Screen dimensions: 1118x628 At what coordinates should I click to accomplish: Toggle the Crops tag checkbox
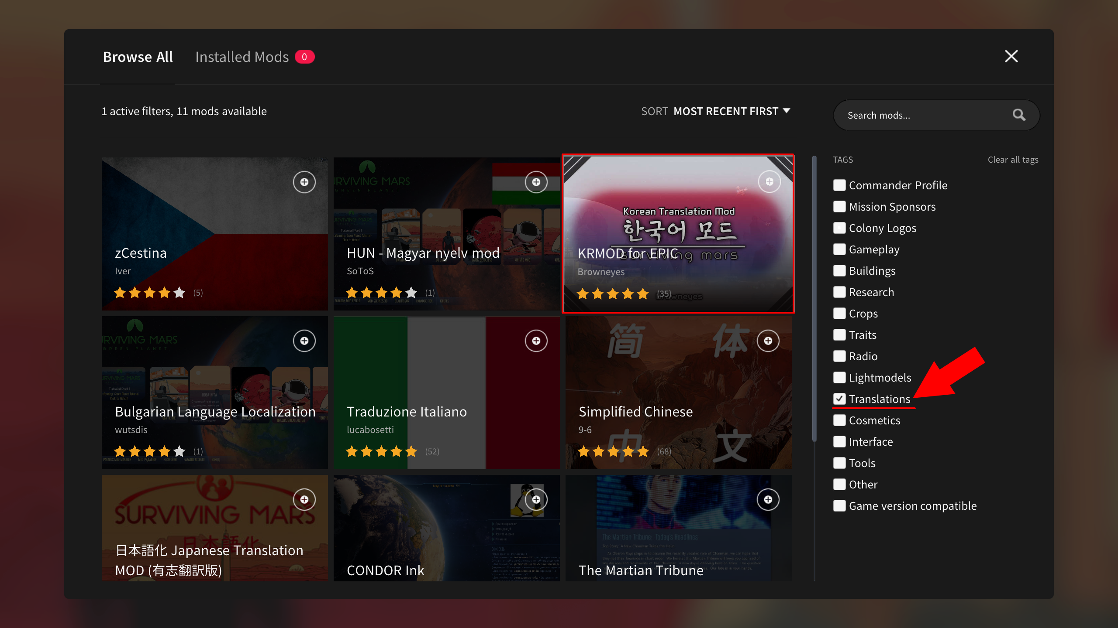(x=839, y=314)
